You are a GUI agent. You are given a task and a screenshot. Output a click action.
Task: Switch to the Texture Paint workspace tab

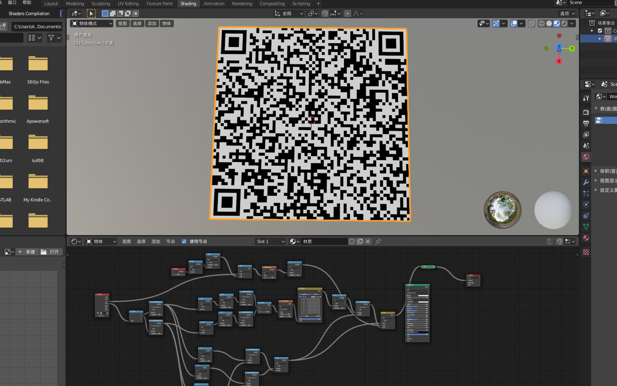[160, 4]
